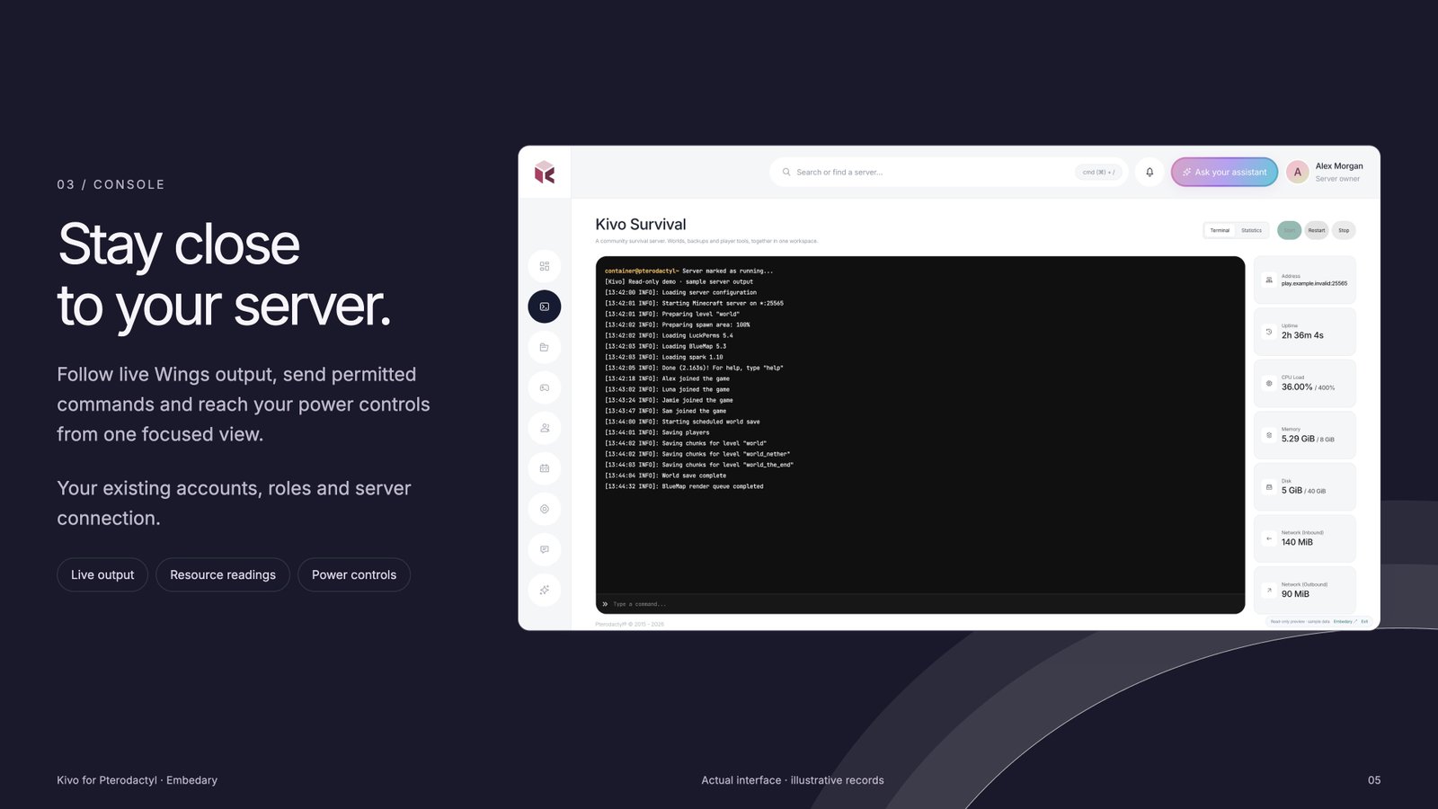Open the file manager folder icon
This screenshot has width=1438, height=809.
pyautogui.click(x=545, y=347)
